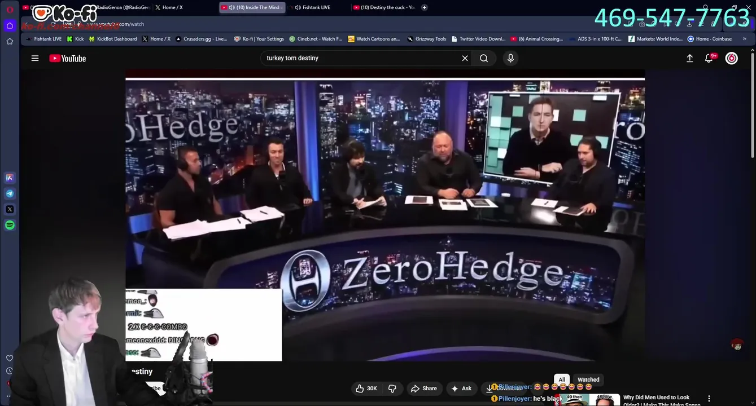
Task: Open the YouTube create/upload icon
Action: pyautogui.click(x=689, y=58)
